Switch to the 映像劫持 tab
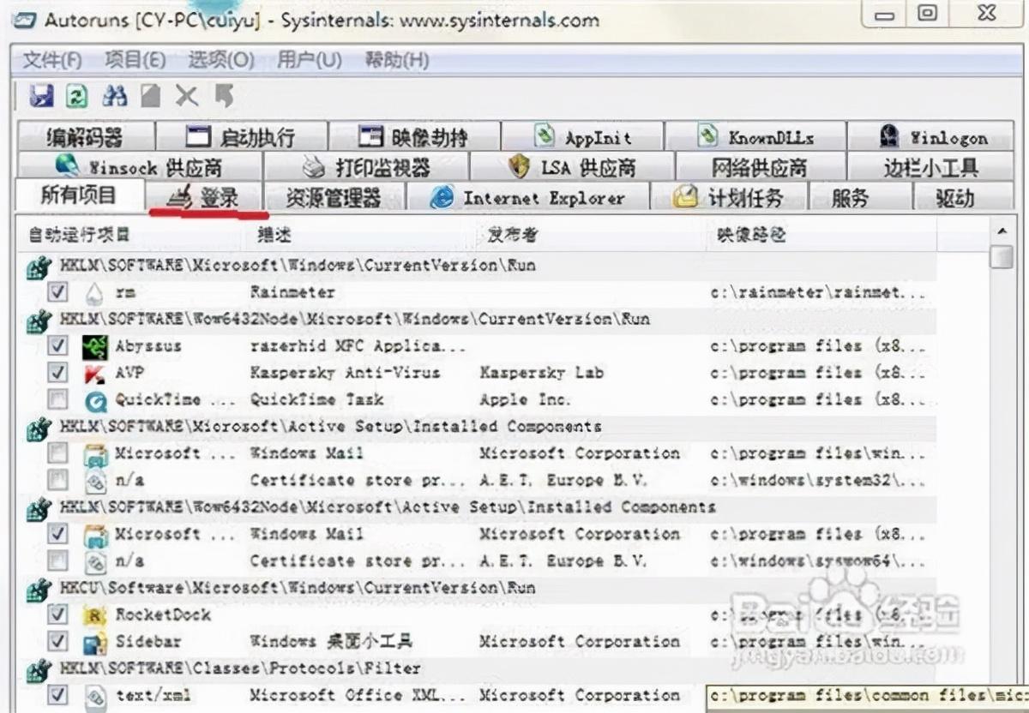Screen dimensions: 1029x713 [x=413, y=137]
